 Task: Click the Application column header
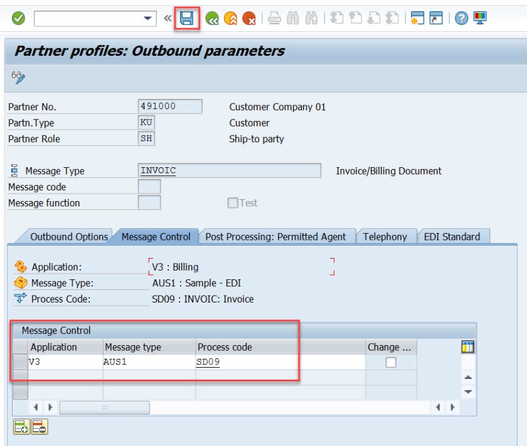point(65,346)
